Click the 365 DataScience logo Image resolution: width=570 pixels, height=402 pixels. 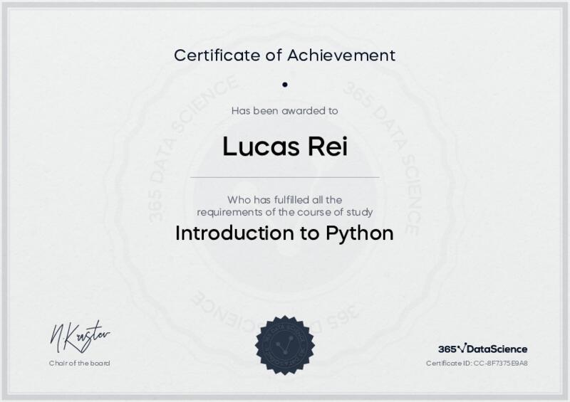pyautogui.click(x=483, y=349)
